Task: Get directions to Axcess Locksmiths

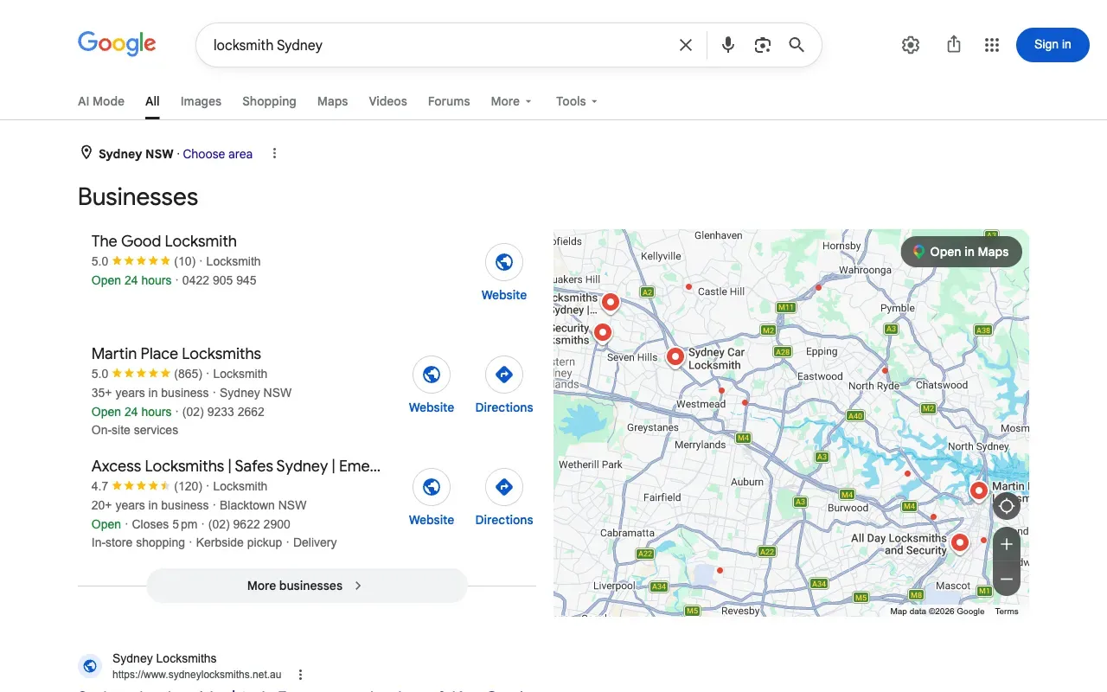Action: [504, 486]
